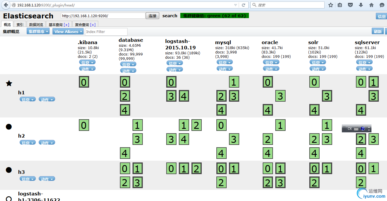Open the address bar history dropdown arrow
This screenshot has height=201, width=387.
pyautogui.click(x=235, y=5)
